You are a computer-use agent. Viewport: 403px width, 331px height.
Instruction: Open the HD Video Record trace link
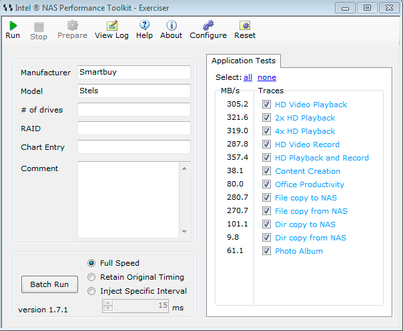click(x=307, y=145)
